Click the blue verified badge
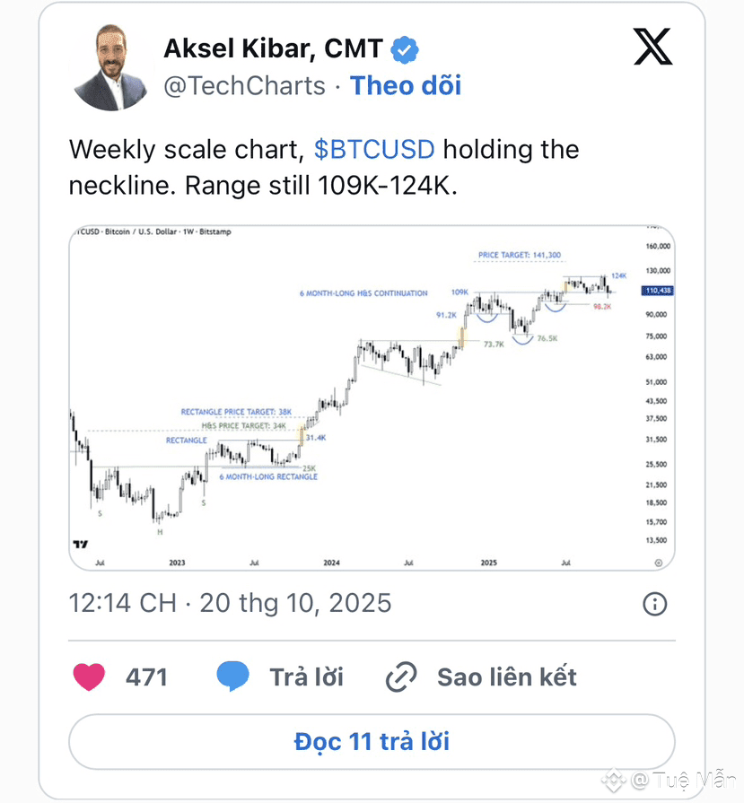 [x=406, y=50]
